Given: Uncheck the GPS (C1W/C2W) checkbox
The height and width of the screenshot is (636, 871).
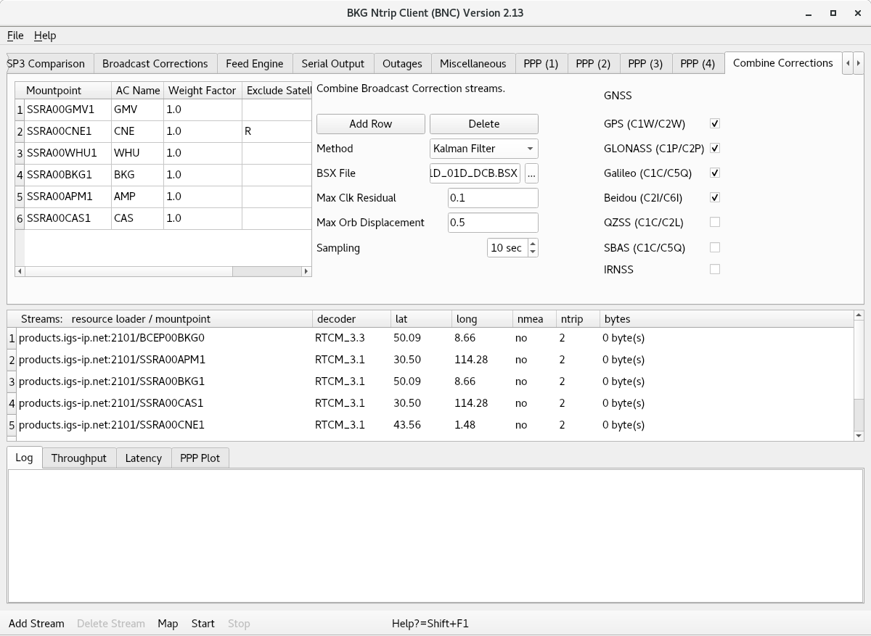Looking at the screenshot, I should coord(714,124).
